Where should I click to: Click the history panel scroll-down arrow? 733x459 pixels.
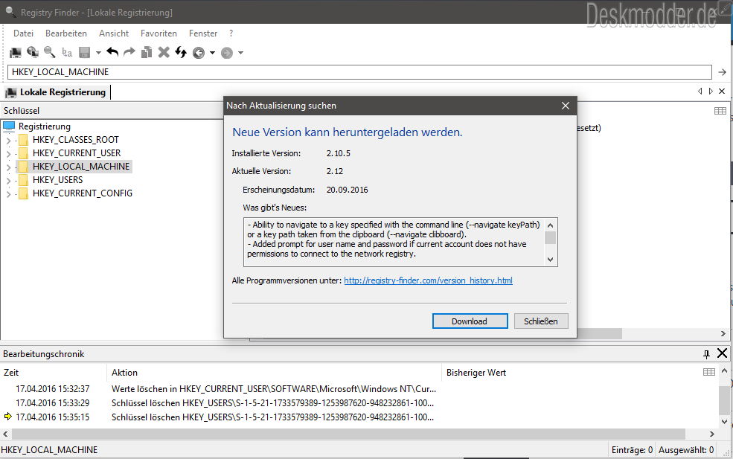724,421
